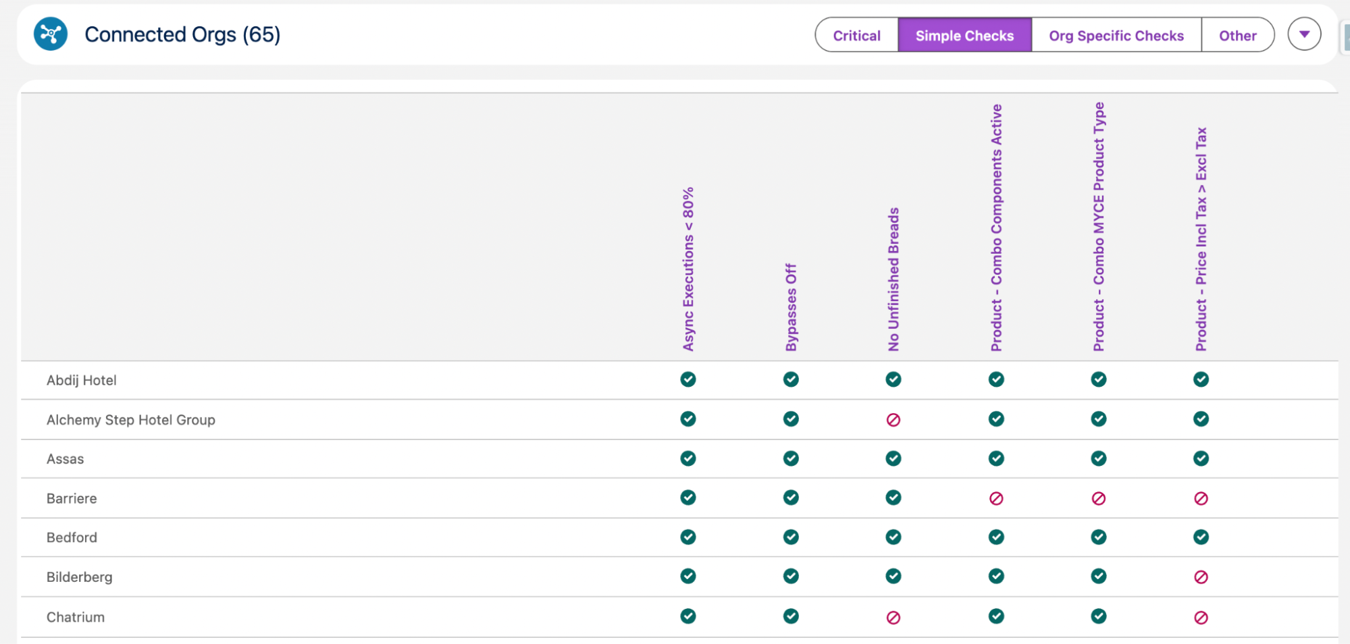
Task: Toggle Chatrium's Combo Components Active status
Action: 996,616
